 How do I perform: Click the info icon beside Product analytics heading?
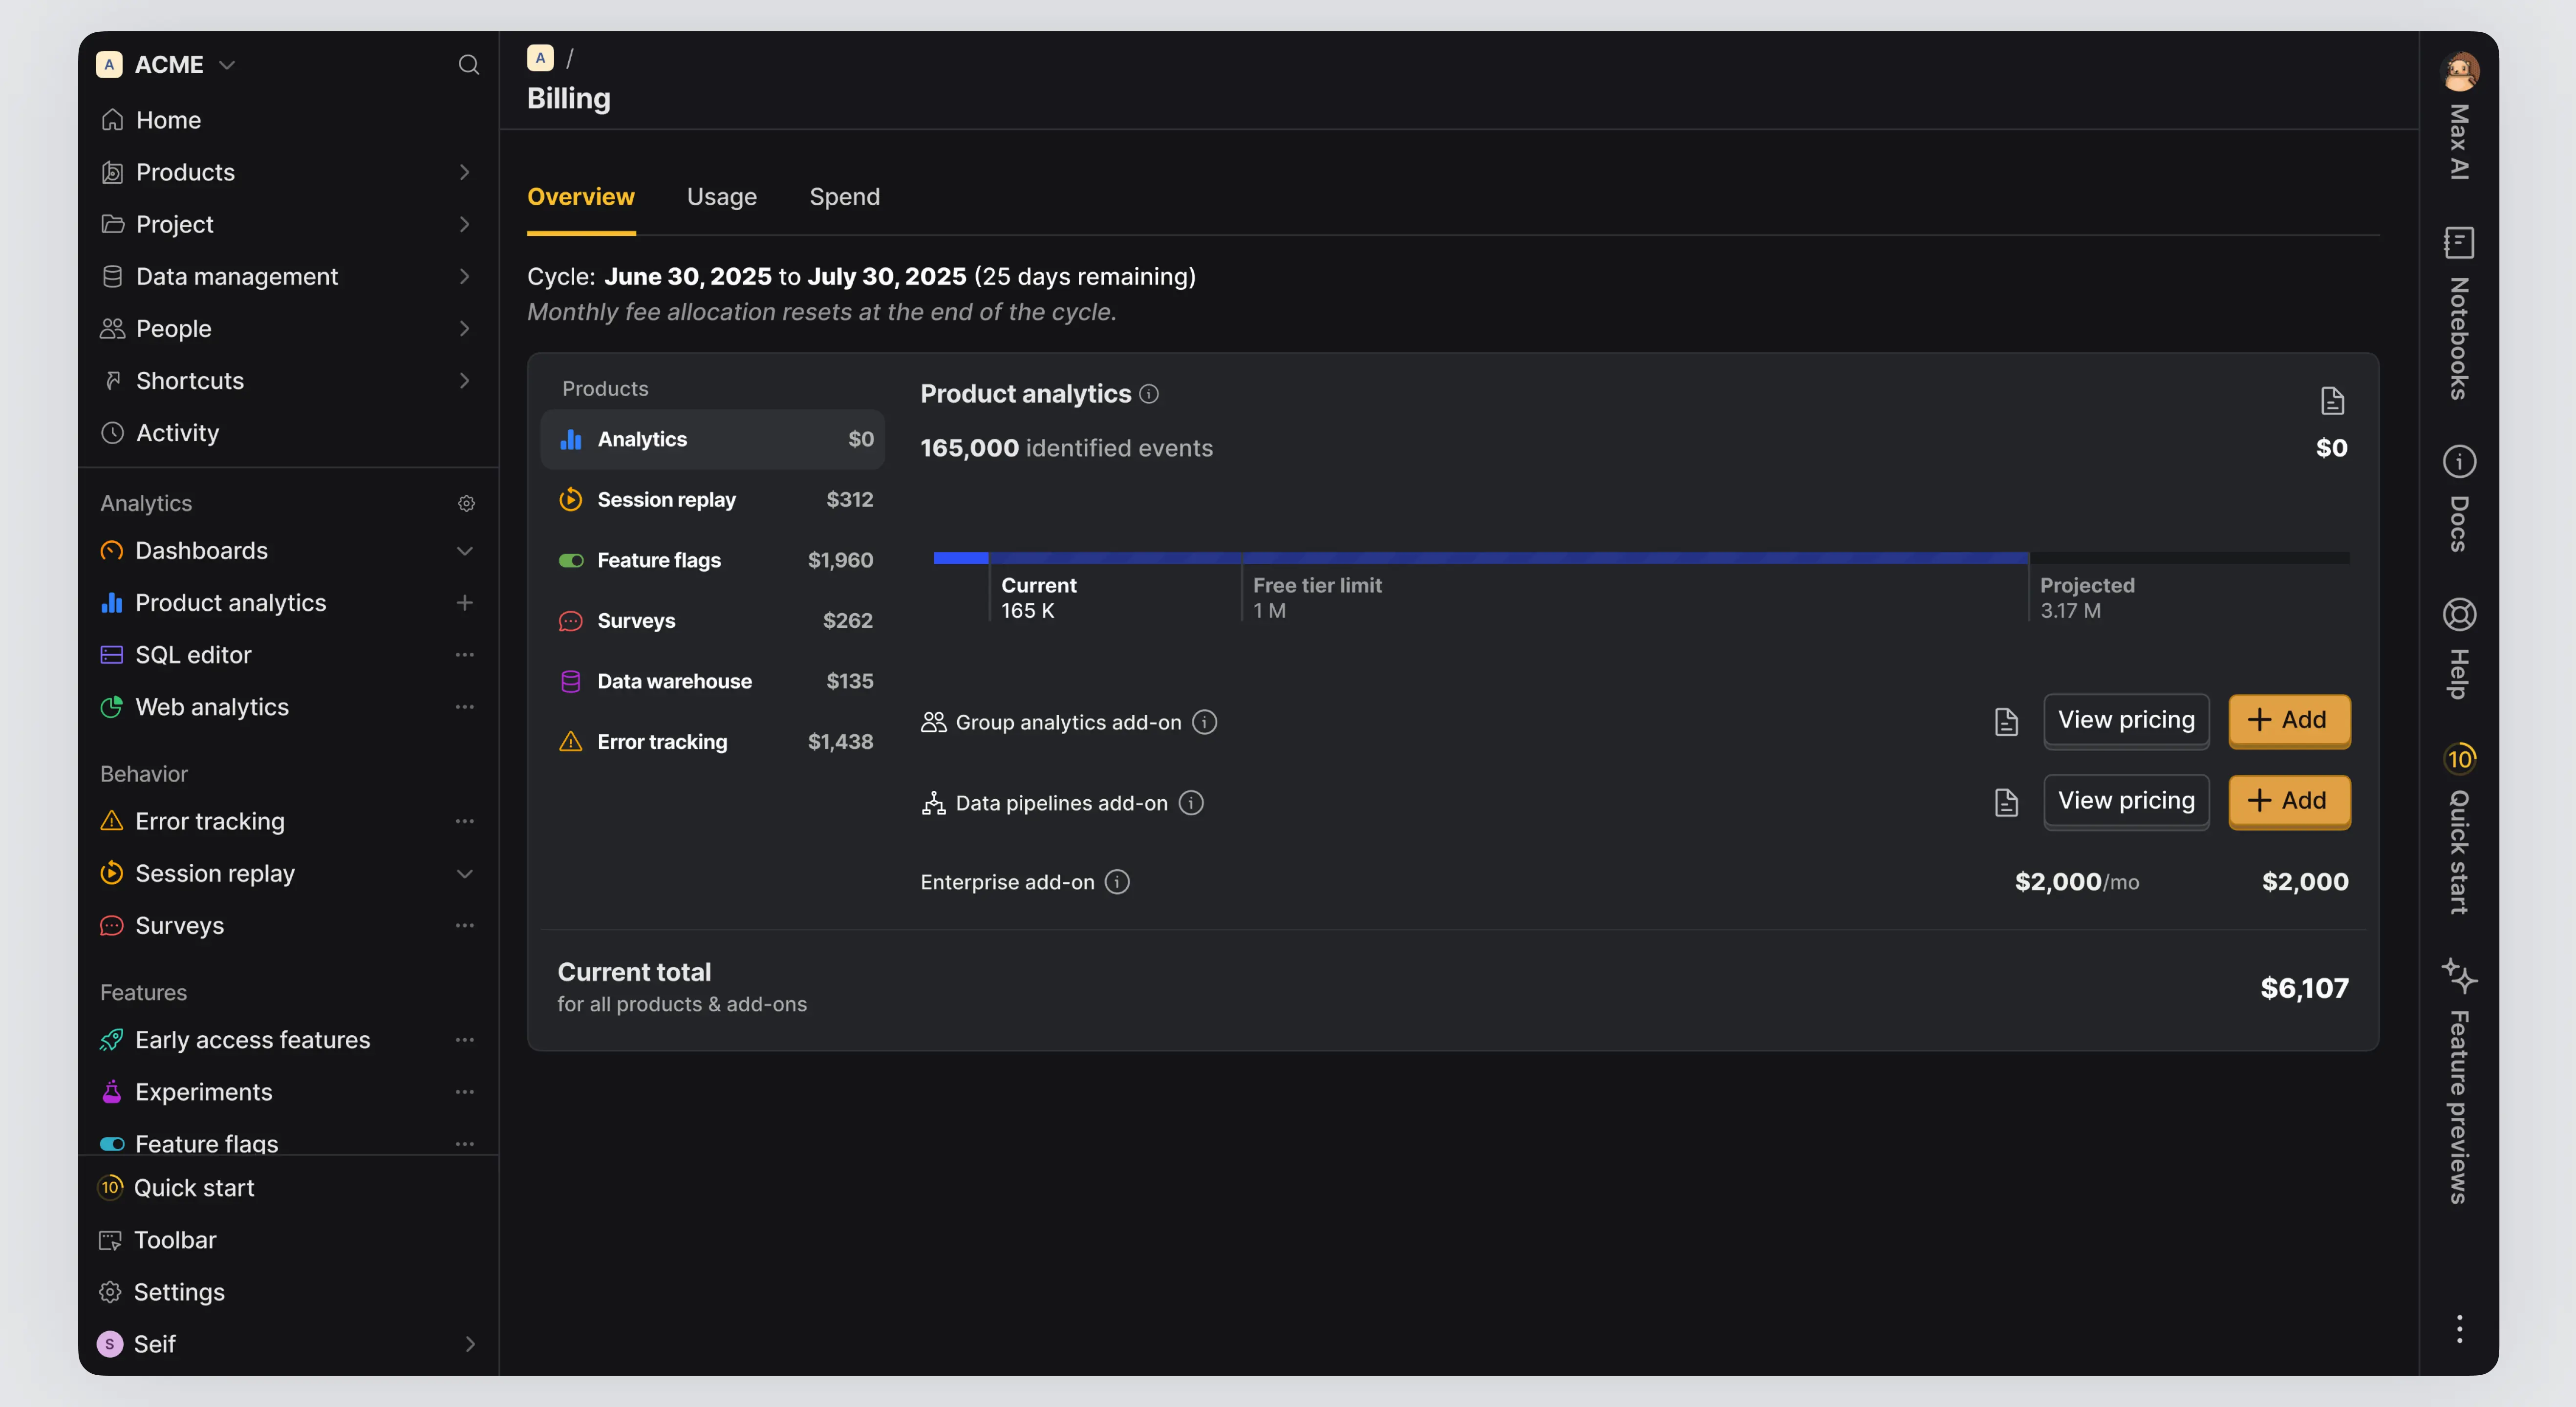pyautogui.click(x=1149, y=394)
